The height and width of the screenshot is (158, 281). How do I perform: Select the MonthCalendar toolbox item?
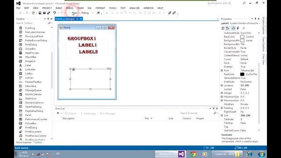pyautogui.click(x=33, y=94)
